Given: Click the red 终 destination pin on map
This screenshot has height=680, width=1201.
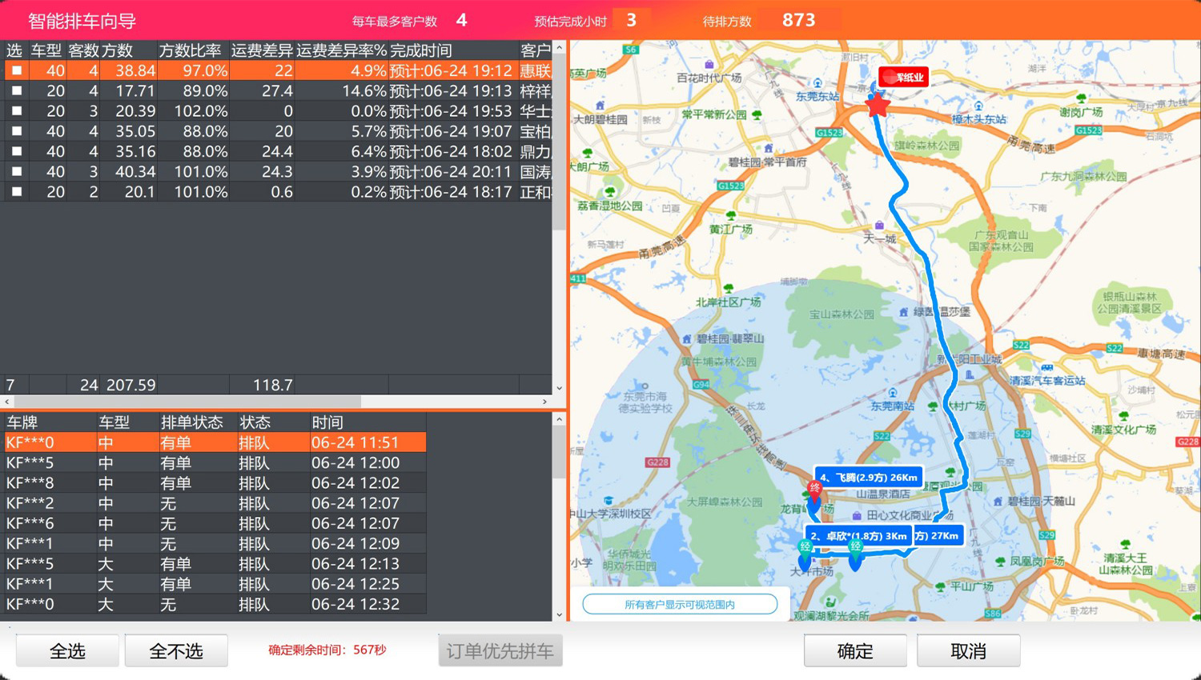Looking at the screenshot, I should 814,490.
